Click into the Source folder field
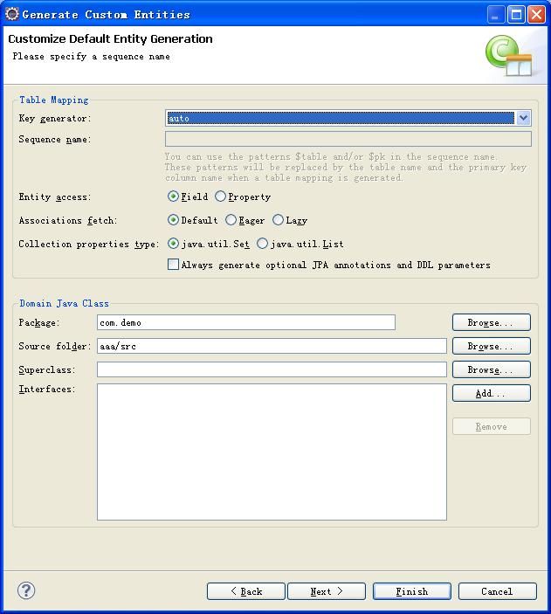This screenshot has width=551, height=614. [272, 346]
